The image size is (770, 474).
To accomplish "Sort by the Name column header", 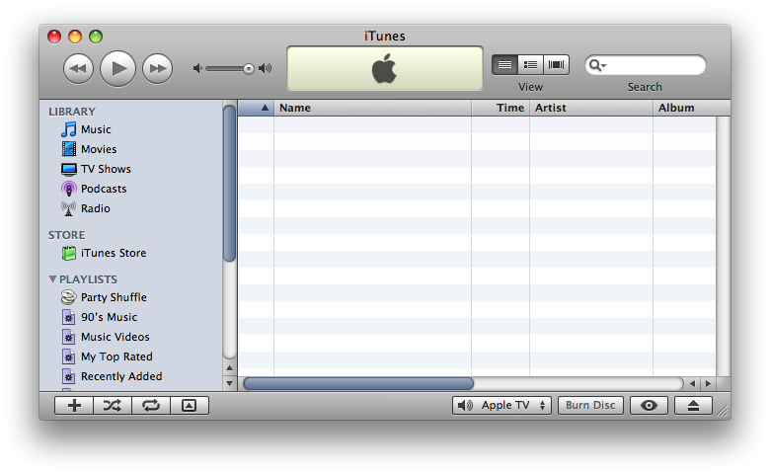I will coord(373,108).
